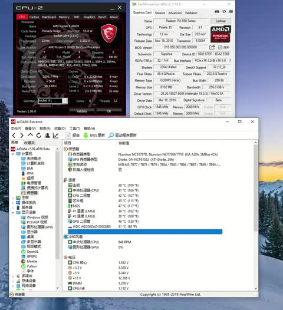Image resolution: width=283 pixels, height=310 pixels.
Task: Click driver update magnifier icon
Action: click(111, 135)
